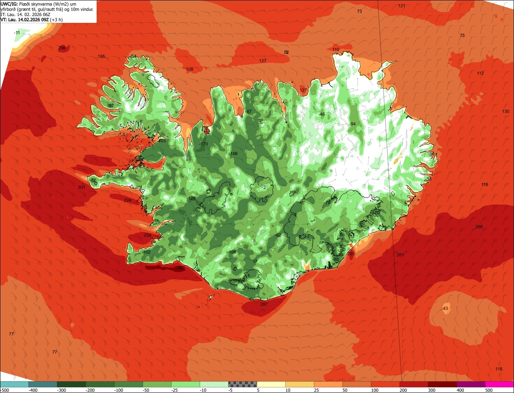This screenshot has width=514, height=393.
Task: Pick the red 200 to 300 legend swatch
Action: (414, 384)
